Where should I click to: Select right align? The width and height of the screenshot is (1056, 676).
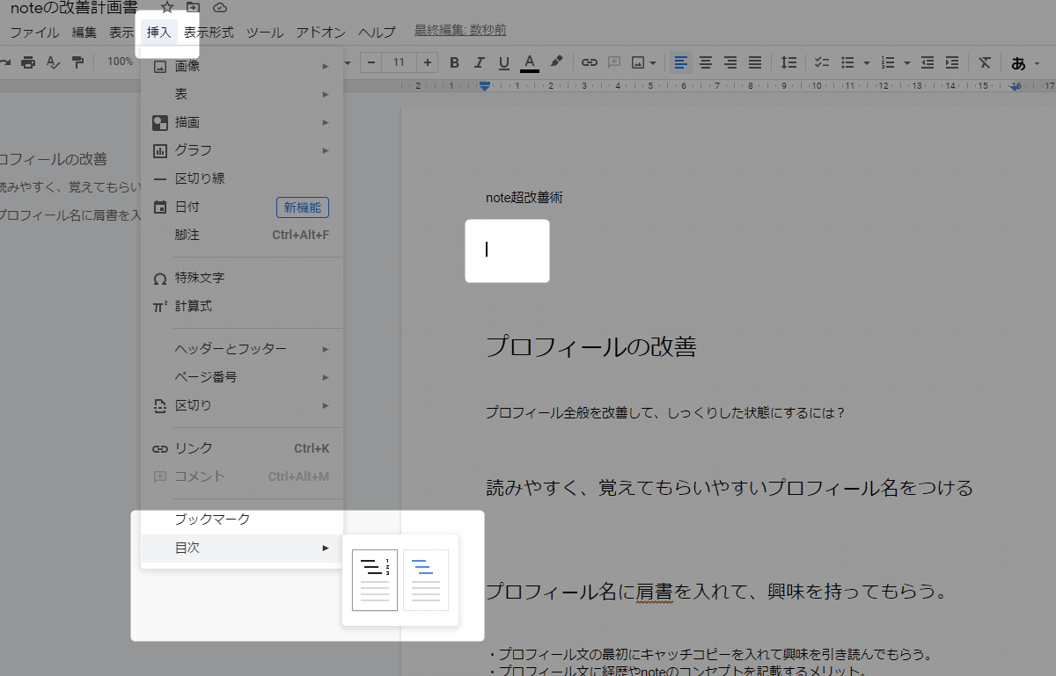(x=730, y=62)
